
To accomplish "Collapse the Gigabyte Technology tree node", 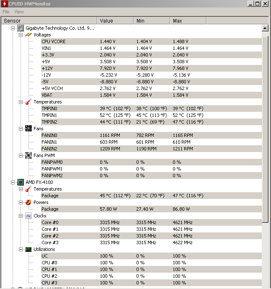I will tap(13, 28).
